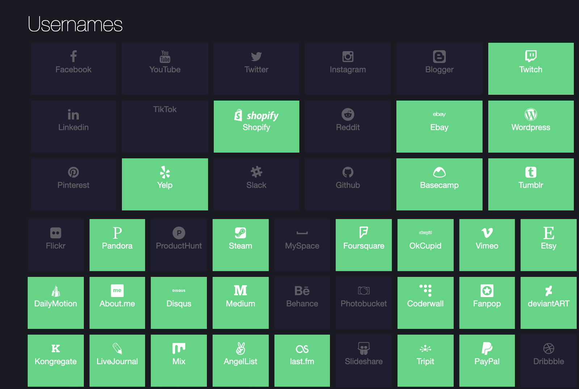Choose the Slack hashtag icon
Screen dimensions: 579x389
pos(256,172)
